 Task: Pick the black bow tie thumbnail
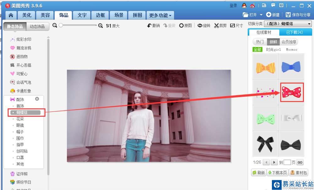(x=291, y=144)
